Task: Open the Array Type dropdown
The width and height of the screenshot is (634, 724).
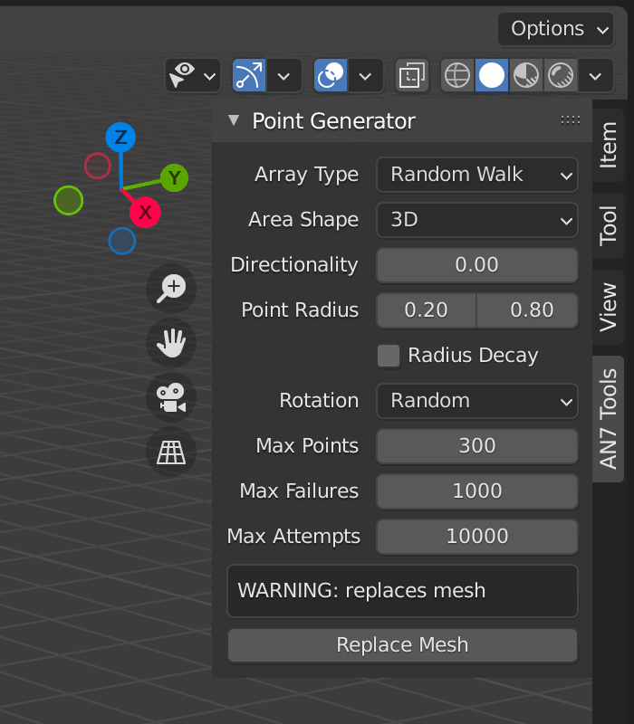Action: [477, 175]
